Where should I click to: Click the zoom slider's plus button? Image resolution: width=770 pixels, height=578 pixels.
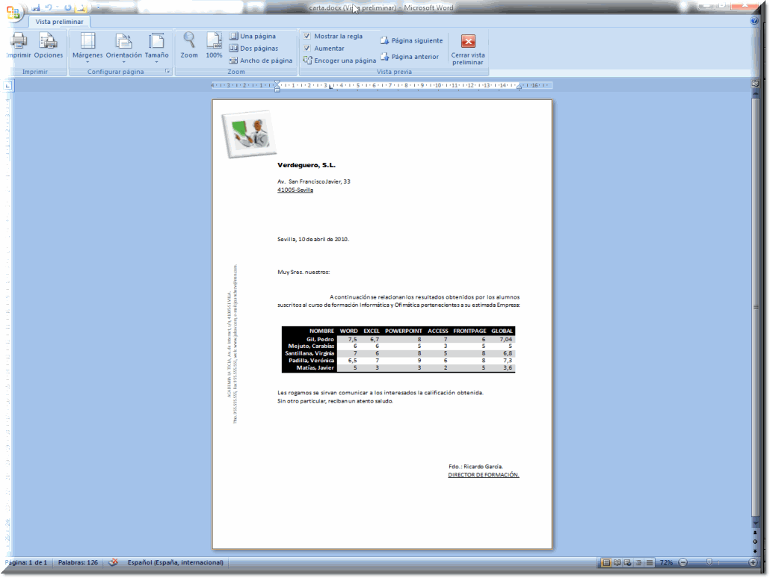click(x=754, y=562)
